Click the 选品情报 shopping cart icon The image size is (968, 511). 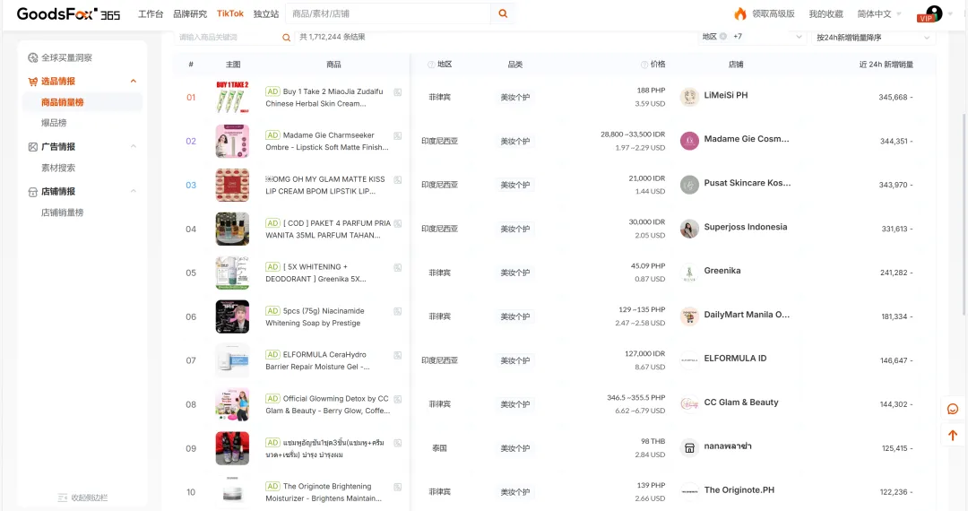point(33,82)
